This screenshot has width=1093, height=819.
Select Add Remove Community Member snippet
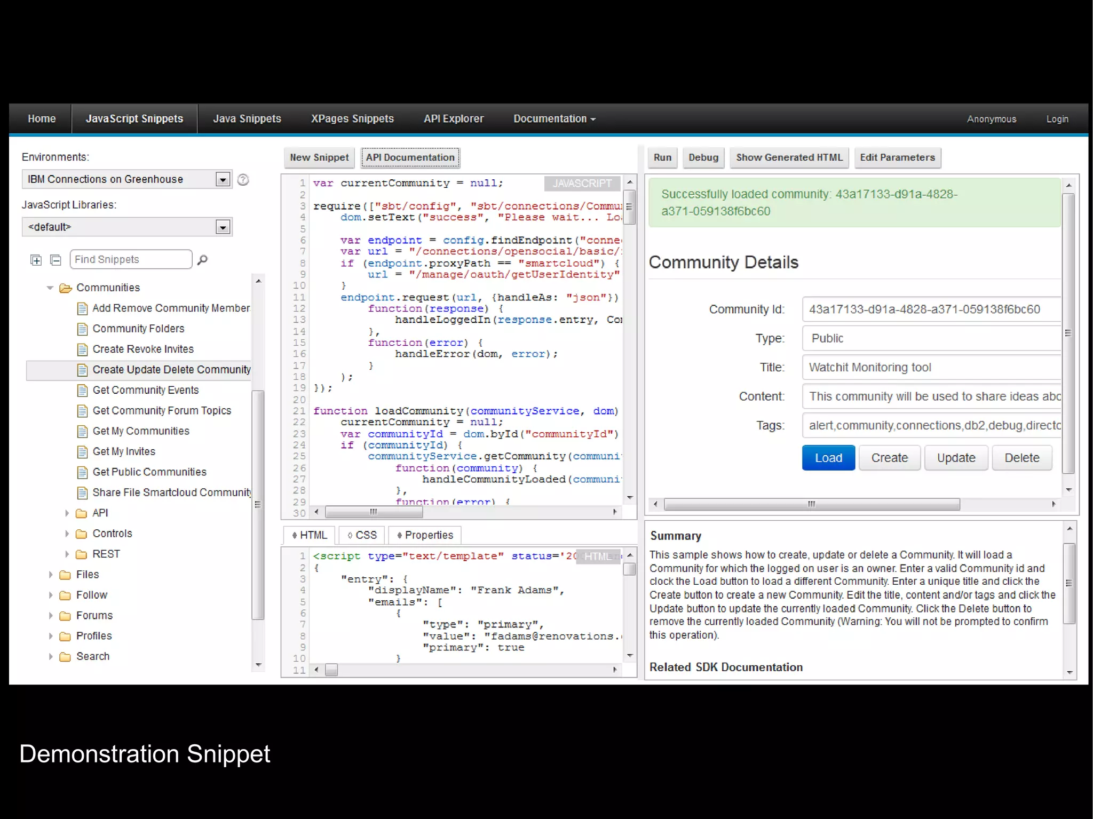tap(171, 309)
